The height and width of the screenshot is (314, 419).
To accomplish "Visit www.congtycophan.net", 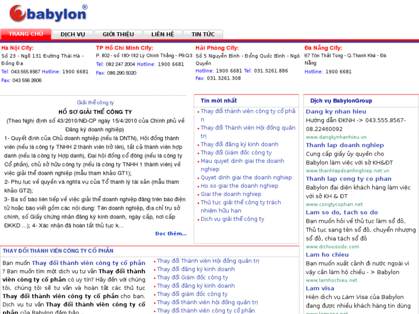I will 334,205.
